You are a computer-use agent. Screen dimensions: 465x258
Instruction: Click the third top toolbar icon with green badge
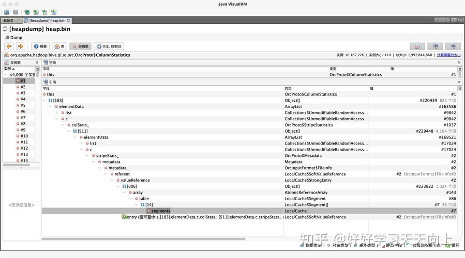pos(27,12)
